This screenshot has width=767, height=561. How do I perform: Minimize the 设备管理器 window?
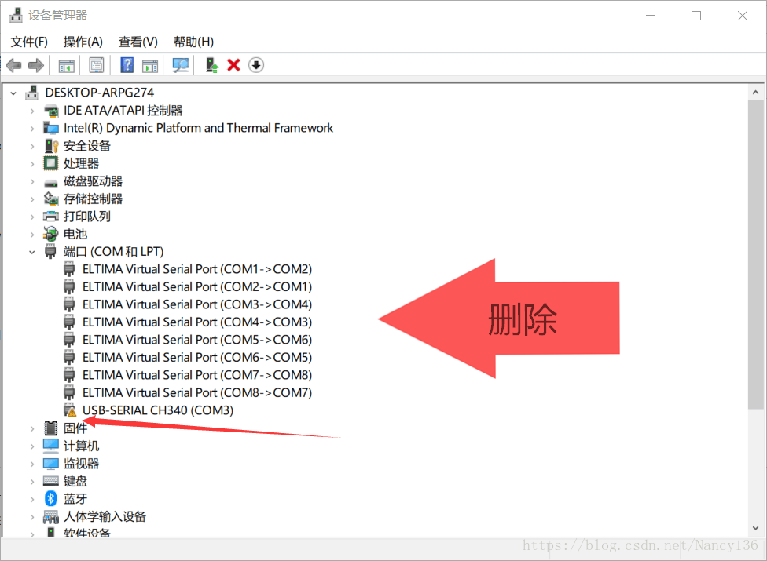pyautogui.click(x=651, y=16)
